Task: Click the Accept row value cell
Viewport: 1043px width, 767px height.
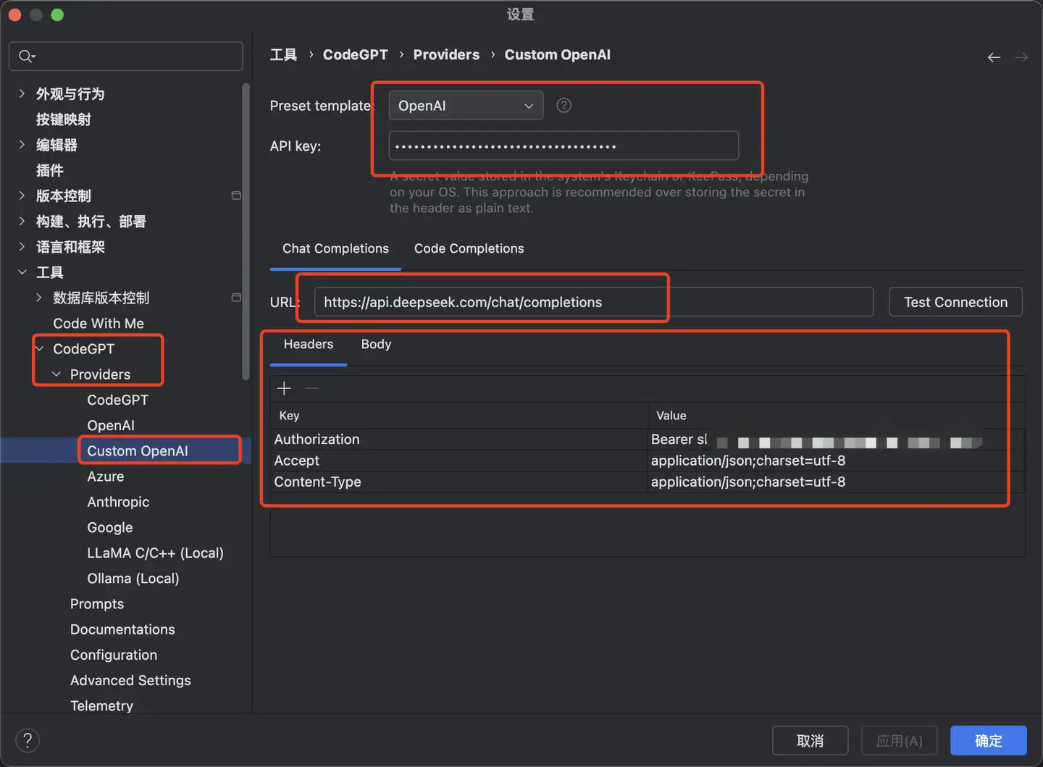Action: pyautogui.click(x=836, y=461)
